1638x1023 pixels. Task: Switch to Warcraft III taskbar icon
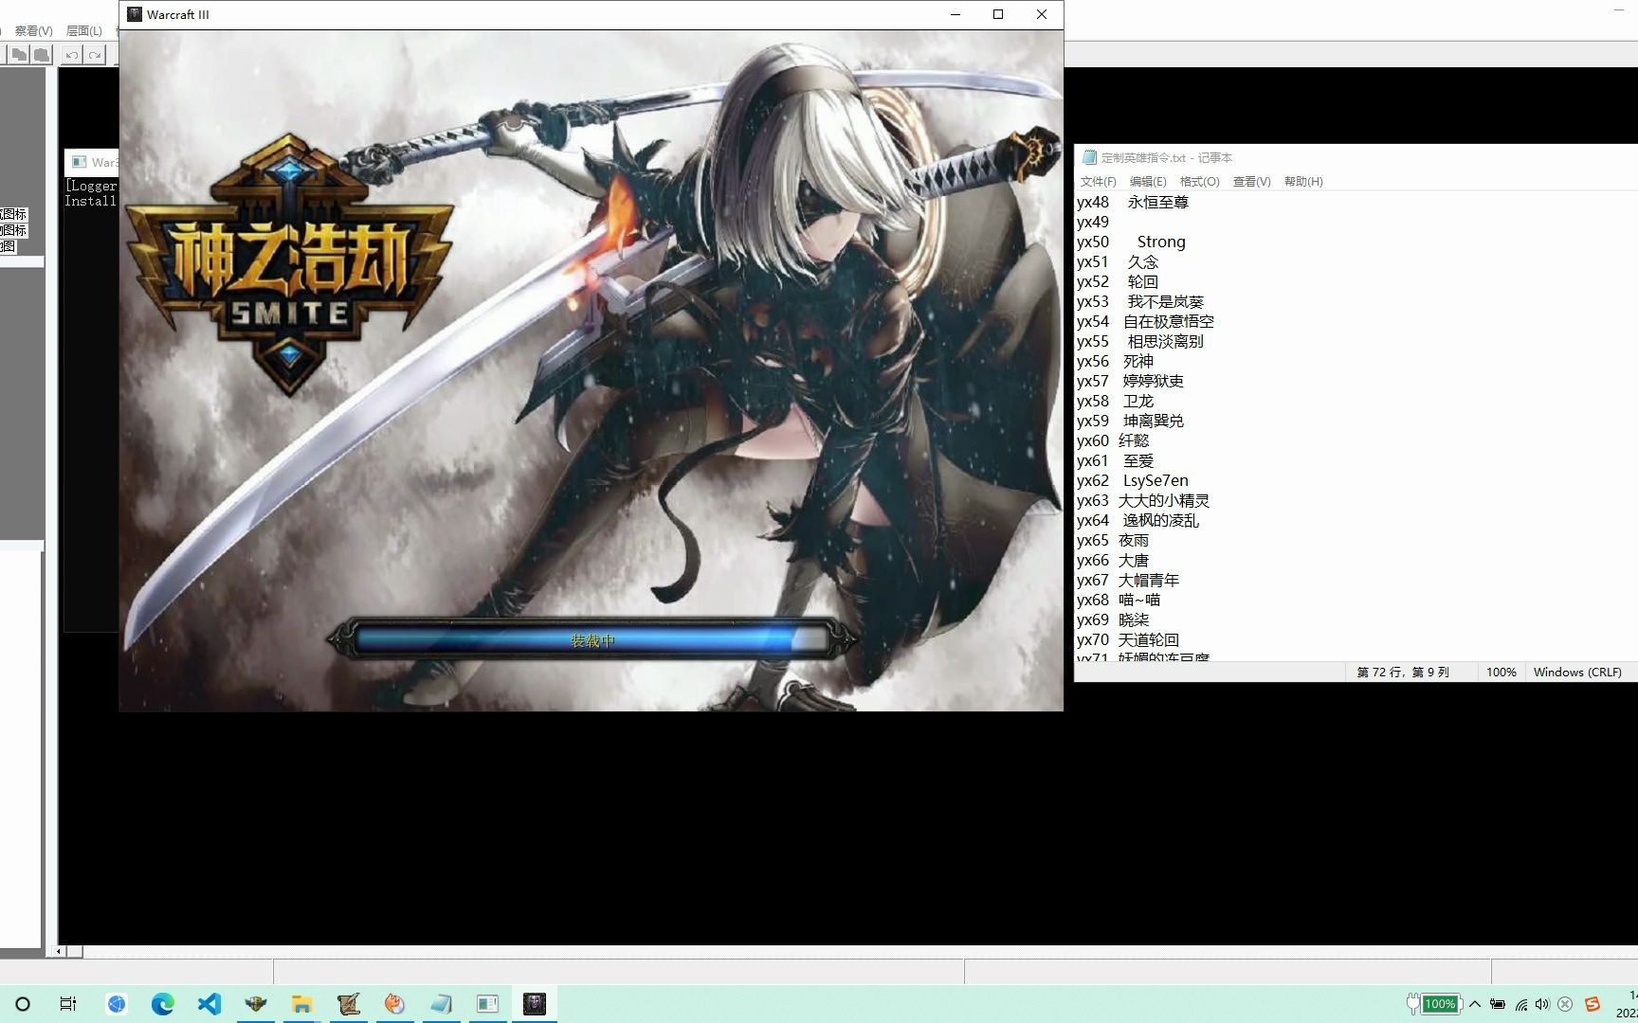[x=535, y=1004]
